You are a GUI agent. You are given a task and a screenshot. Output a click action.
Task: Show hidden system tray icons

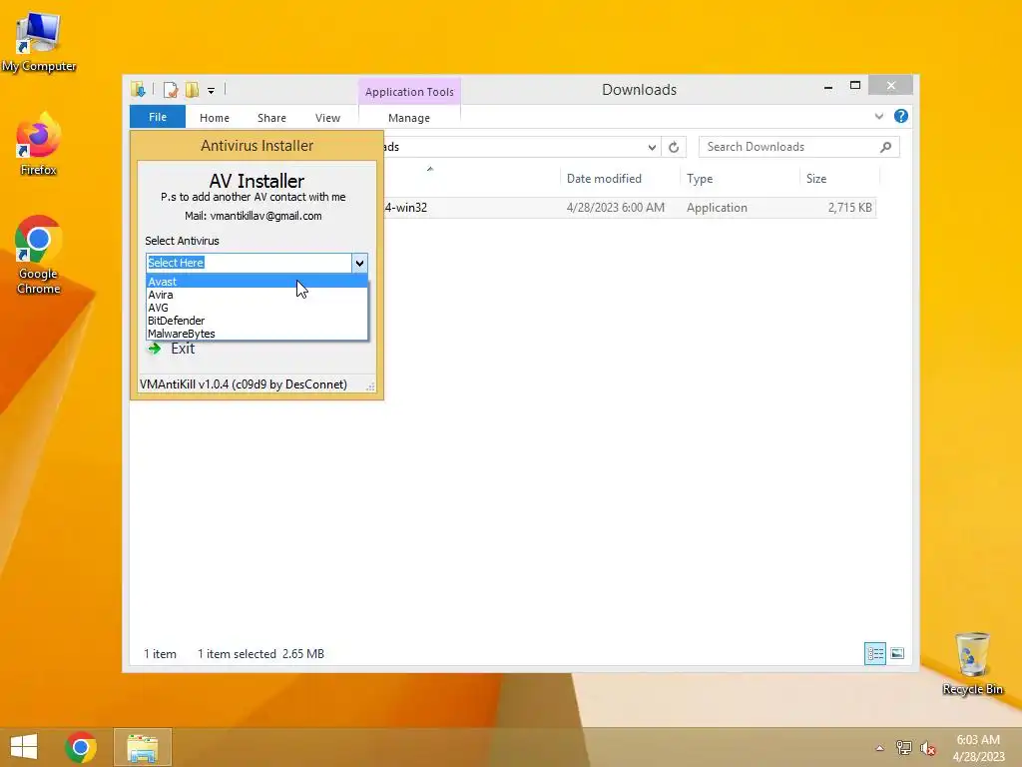pyautogui.click(x=880, y=748)
